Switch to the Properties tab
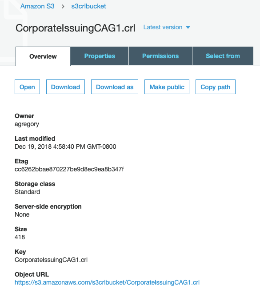260x293 pixels. (100, 56)
